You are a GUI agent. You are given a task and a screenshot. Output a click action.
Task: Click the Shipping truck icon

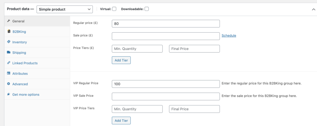[9, 52]
